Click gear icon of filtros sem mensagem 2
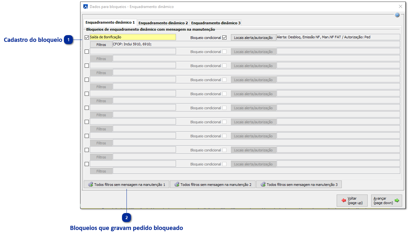The height and width of the screenshot is (237, 413). click(177, 184)
